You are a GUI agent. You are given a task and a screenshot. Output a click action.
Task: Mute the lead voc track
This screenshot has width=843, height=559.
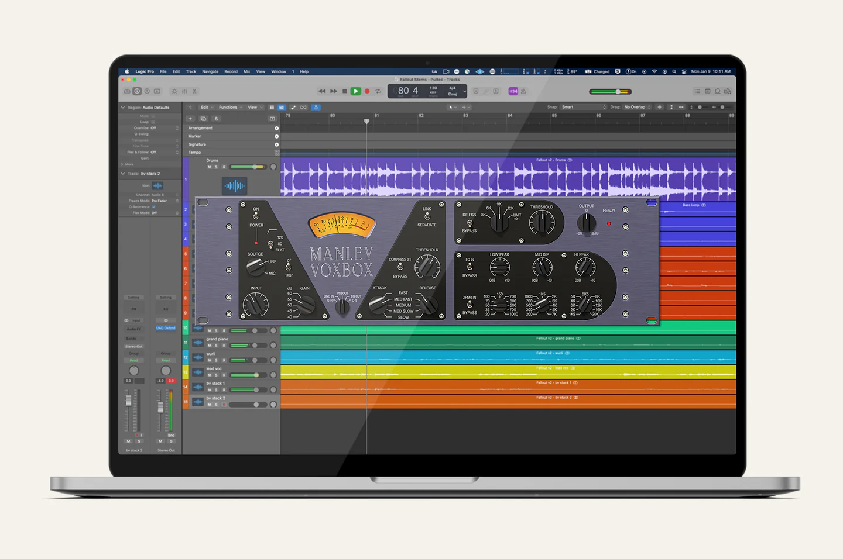click(210, 375)
